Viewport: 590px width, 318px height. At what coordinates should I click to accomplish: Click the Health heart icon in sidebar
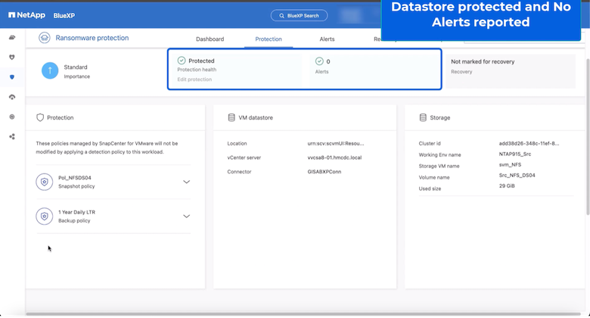11,57
